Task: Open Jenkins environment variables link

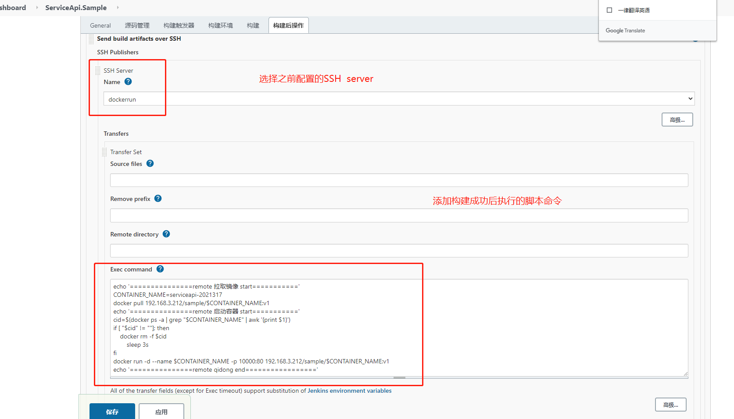Action: click(x=350, y=391)
